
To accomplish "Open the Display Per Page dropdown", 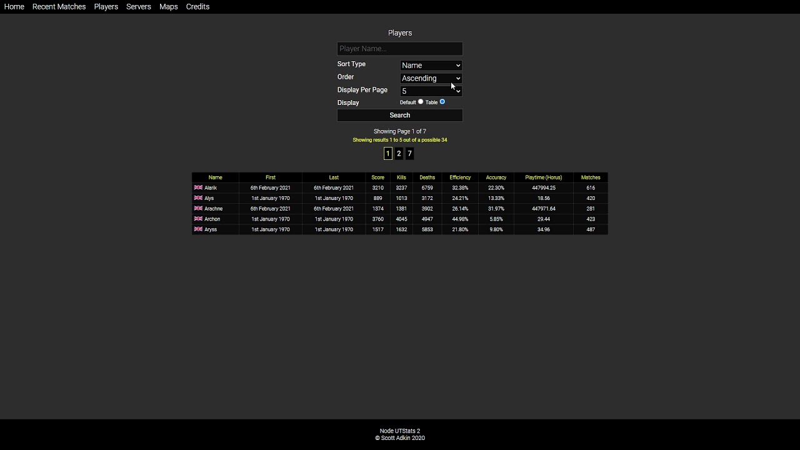I will click(431, 91).
